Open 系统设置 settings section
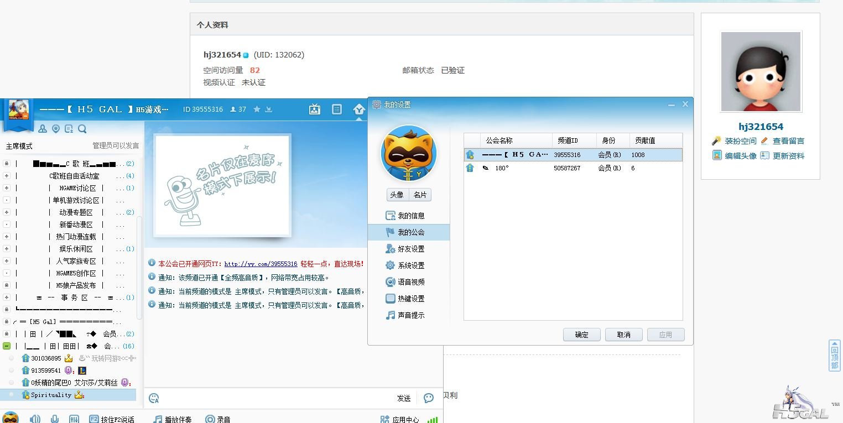843x423 pixels. click(x=409, y=265)
